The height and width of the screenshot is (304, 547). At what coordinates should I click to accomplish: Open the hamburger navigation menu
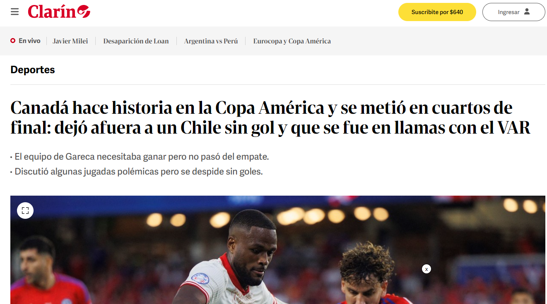(15, 12)
